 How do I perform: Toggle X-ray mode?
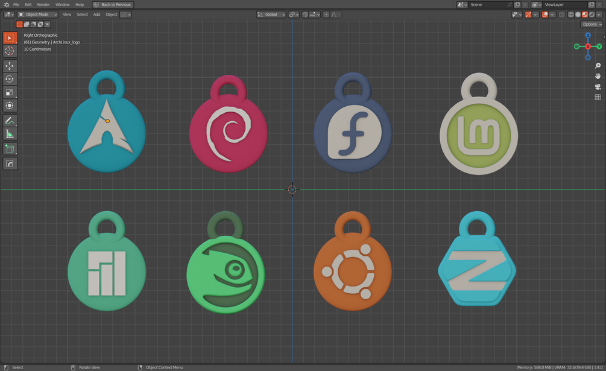coord(561,14)
